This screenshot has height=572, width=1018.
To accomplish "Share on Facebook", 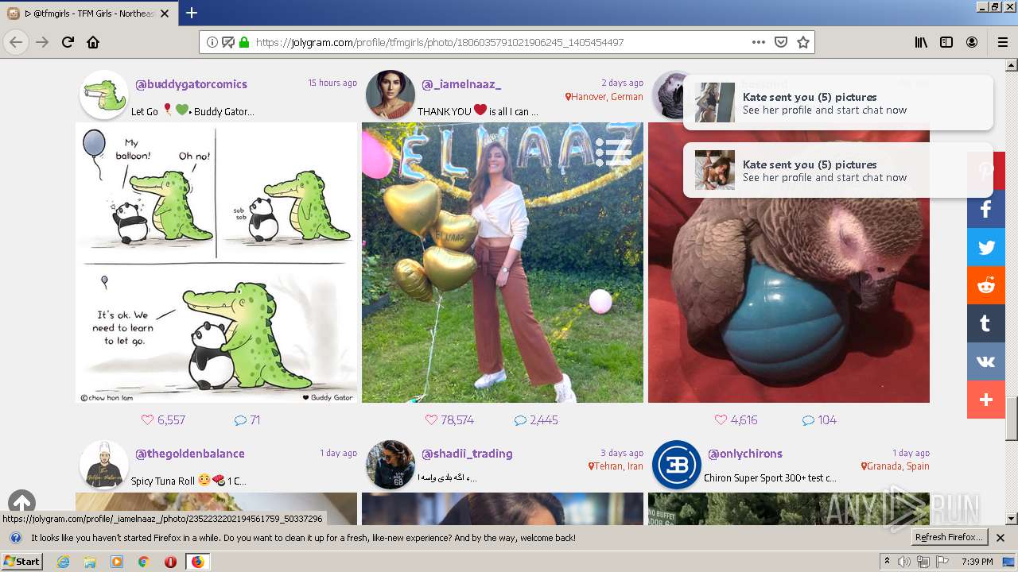I will (x=986, y=209).
